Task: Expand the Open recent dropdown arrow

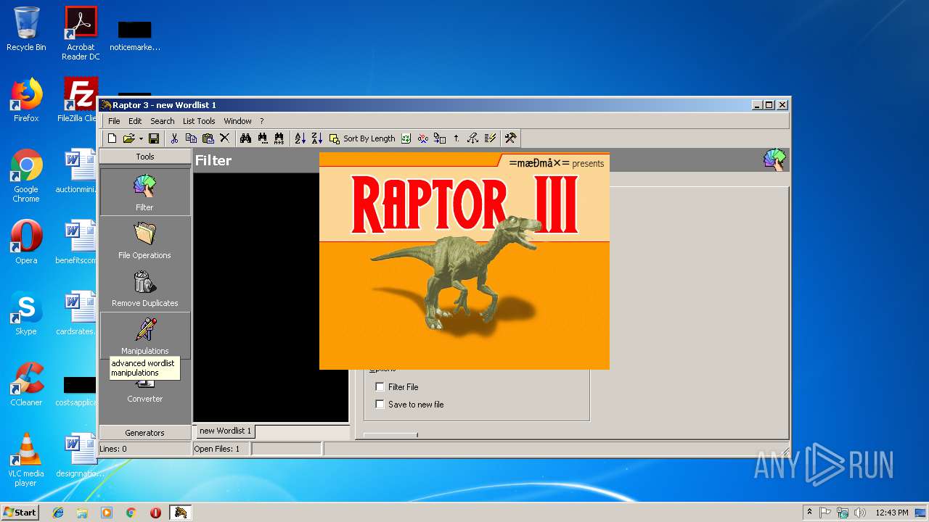Action: coord(140,138)
